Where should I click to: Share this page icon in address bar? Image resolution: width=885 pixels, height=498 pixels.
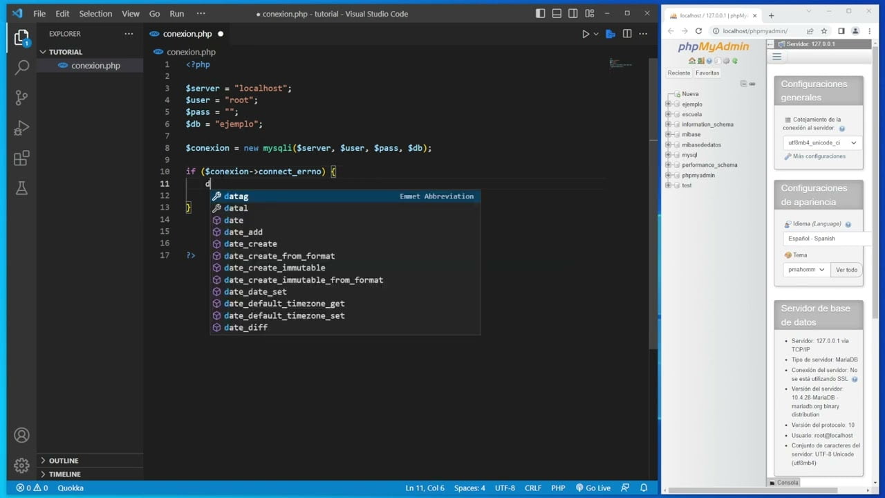point(810,31)
